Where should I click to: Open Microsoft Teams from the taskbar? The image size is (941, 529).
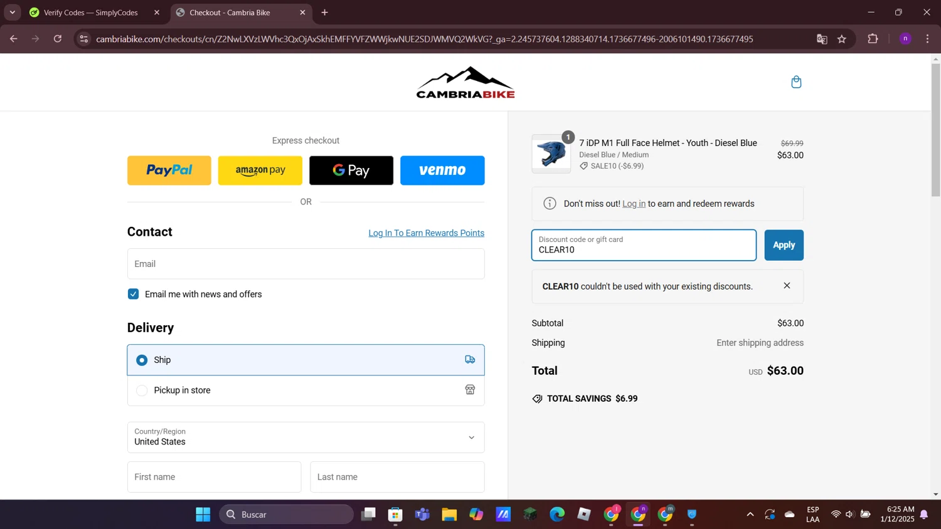(422, 515)
